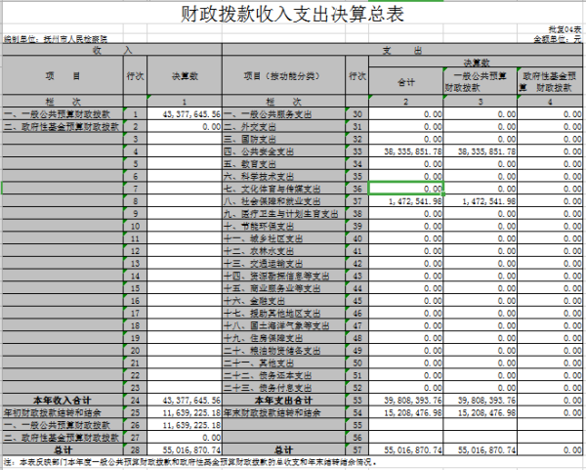Click 11,639,225.18 in row 25
The image size is (586, 470).
click(x=185, y=412)
